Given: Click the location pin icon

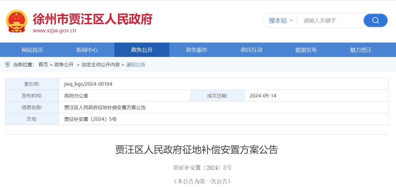Looking at the screenshot, I should pos(8,65).
